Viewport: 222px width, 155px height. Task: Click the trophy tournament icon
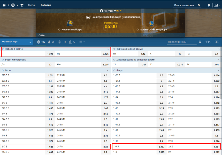coord(22,5)
